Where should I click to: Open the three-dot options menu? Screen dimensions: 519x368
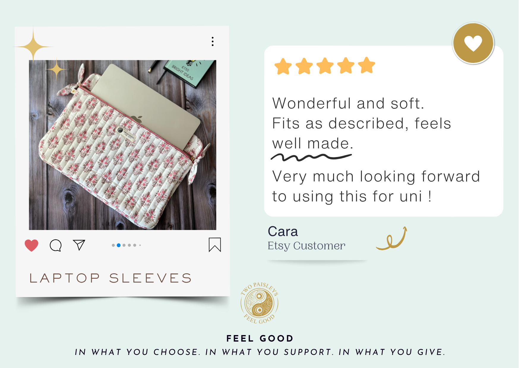[213, 42]
